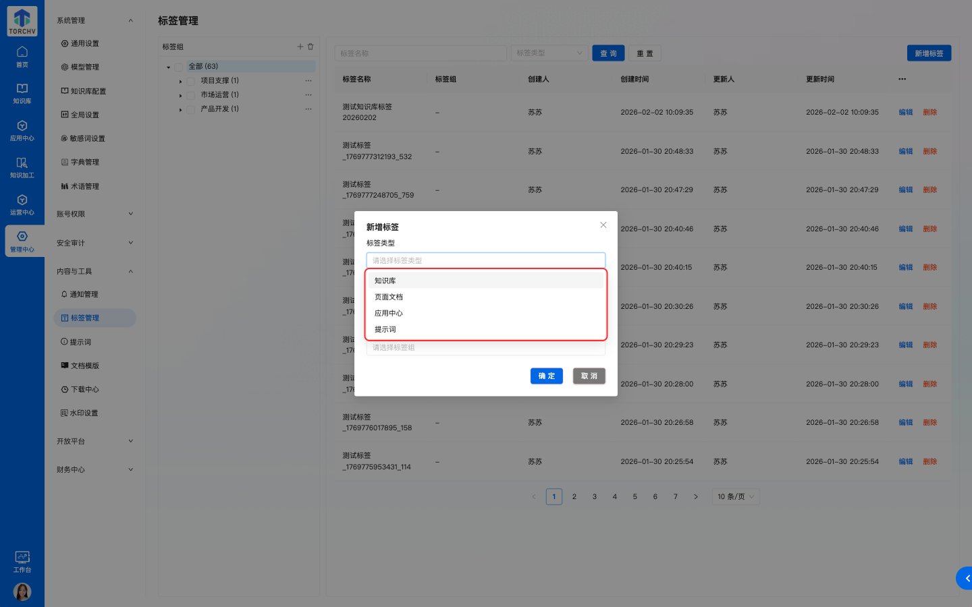
Task: Click the trash icon in 标签组 panel
Action: pyautogui.click(x=310, y=47)
